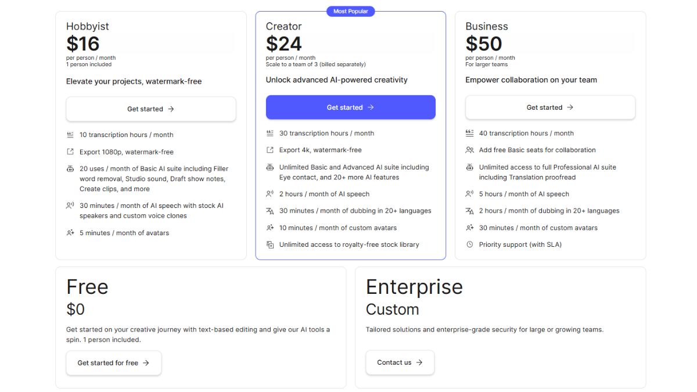The image size is (697, 392).
Task: Click Basic seats people icon in Business plan
Action: (x=469, y=150)
